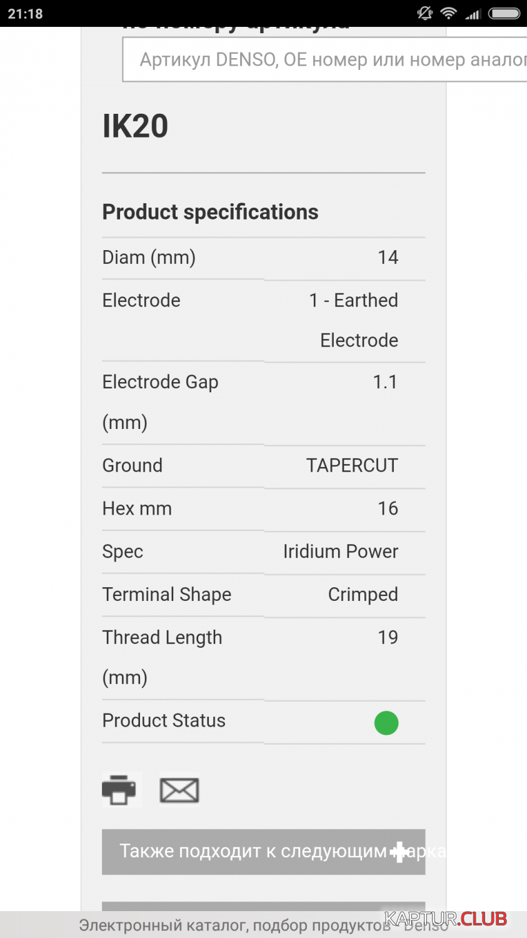
Task: Tap the green Product Status indicator
Action: pyautogui.click(x=386, y=723)
